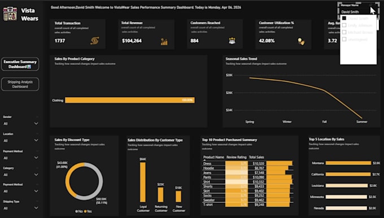Select the California location bar

click(x=348, y=175)
